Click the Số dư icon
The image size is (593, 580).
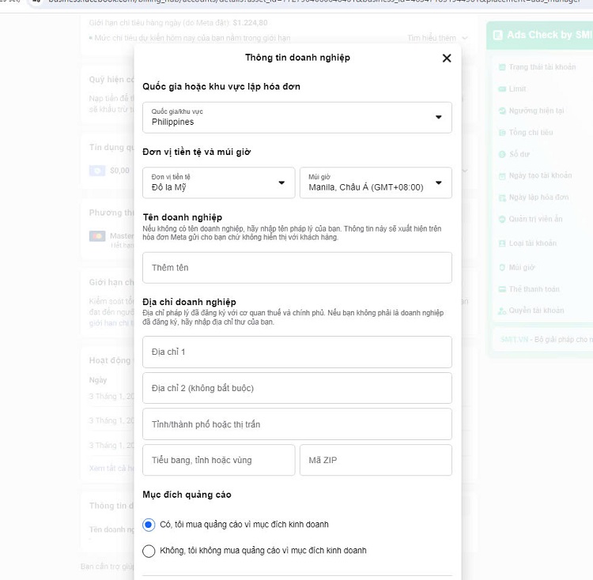coord(502,154)
